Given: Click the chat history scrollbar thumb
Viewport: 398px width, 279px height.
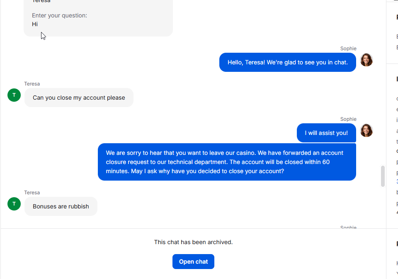Looking at the screenshot, I should [x=383, y=176].
